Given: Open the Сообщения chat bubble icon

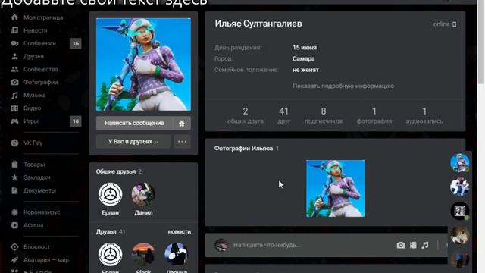Looking at the screenshot, I should (x=14, y=43).
